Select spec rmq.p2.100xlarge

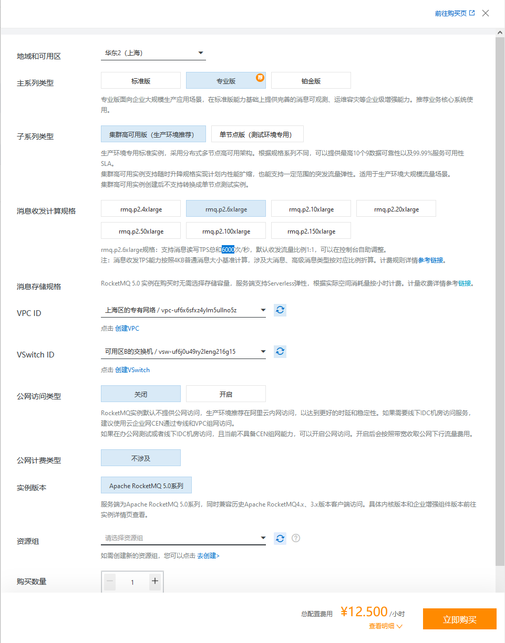tap(226, 231)
